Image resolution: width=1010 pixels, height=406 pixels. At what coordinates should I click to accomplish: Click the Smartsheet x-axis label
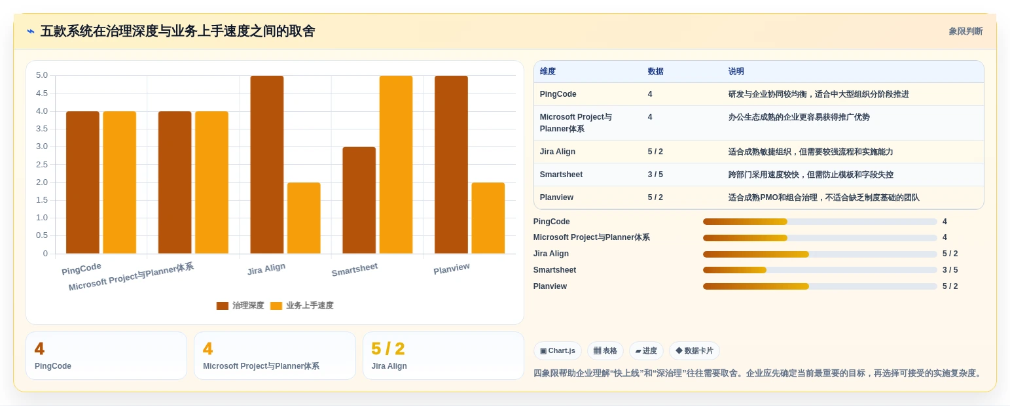pos(355,269)
